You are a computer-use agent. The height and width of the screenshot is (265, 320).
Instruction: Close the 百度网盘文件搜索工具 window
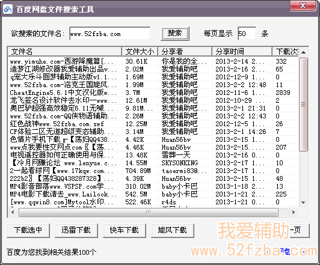point(303,5)
